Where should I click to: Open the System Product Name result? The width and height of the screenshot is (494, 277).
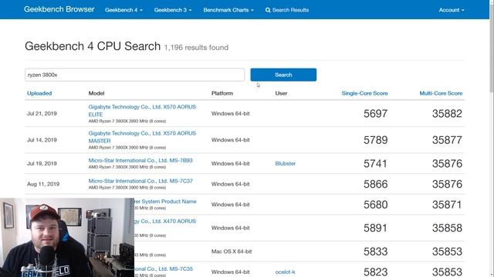165,202
